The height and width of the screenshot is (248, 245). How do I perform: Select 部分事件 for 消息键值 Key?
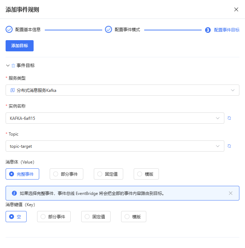tap(54, 217)
